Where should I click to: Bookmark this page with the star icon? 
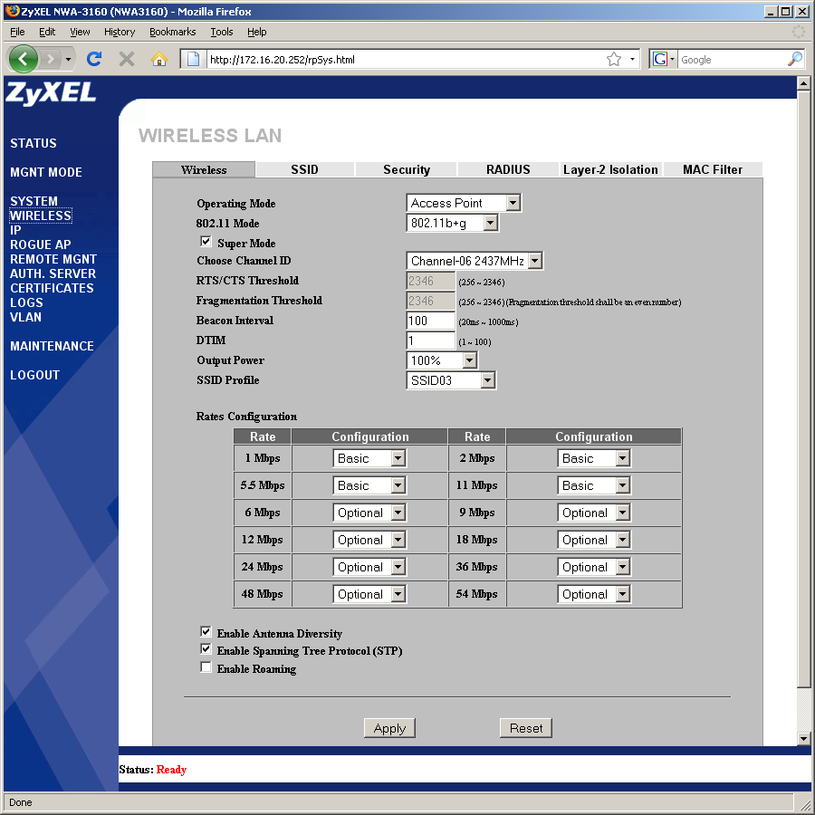[x=614, y=59]
